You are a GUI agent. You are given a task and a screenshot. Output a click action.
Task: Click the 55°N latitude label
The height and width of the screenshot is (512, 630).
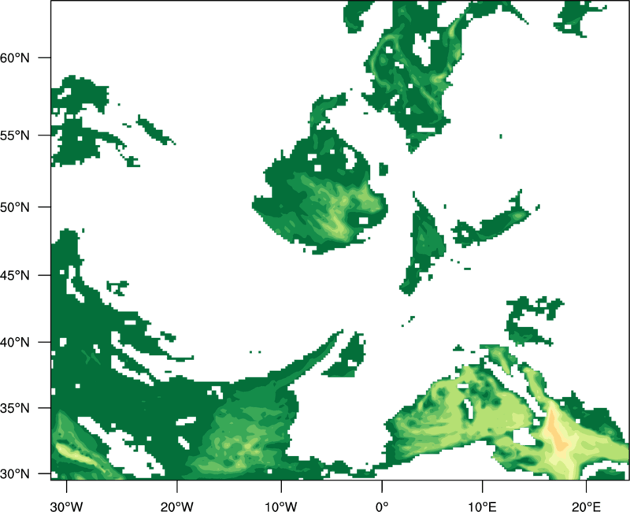pos(15,135)
